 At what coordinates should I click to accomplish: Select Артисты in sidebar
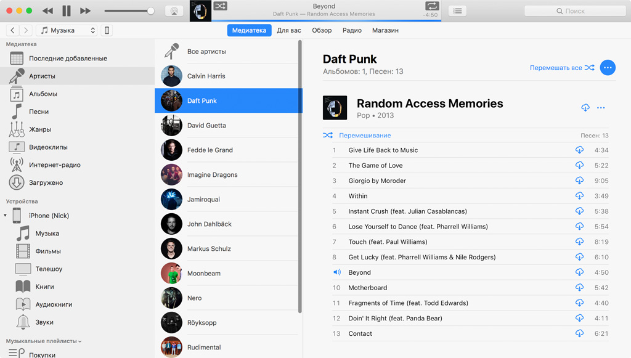coord(77,76)
